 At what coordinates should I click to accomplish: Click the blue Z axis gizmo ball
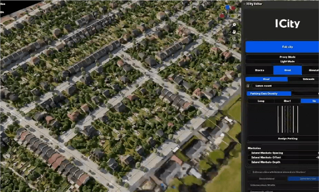coord(227,7)
